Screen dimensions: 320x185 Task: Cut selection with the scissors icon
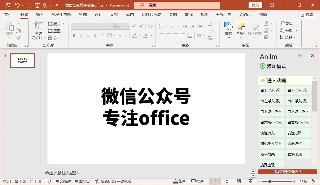click(18, 24)
